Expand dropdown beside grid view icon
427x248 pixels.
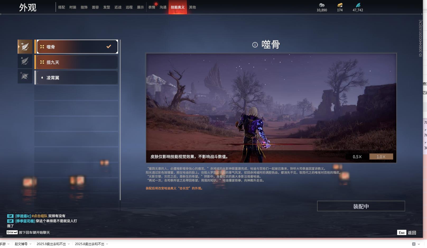point(419,244)
